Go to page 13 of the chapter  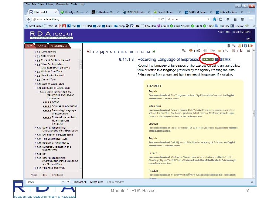pyautogui.click(x=148, y=51)
